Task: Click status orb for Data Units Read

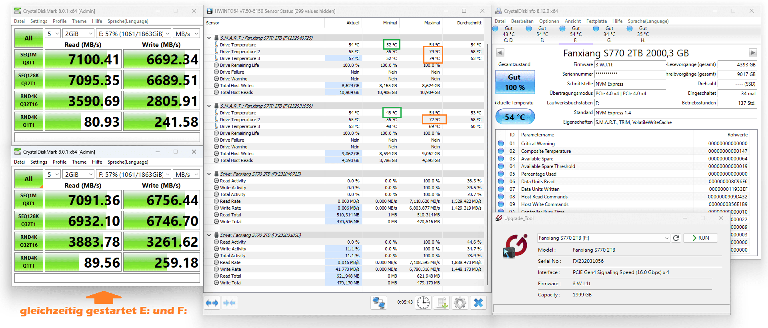Action: tap(501, 181)
